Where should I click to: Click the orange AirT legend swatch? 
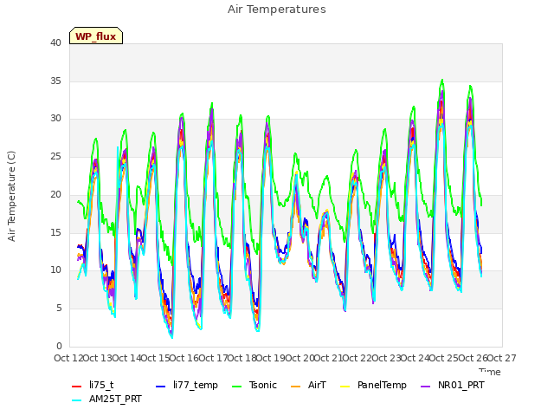[295, 386]
